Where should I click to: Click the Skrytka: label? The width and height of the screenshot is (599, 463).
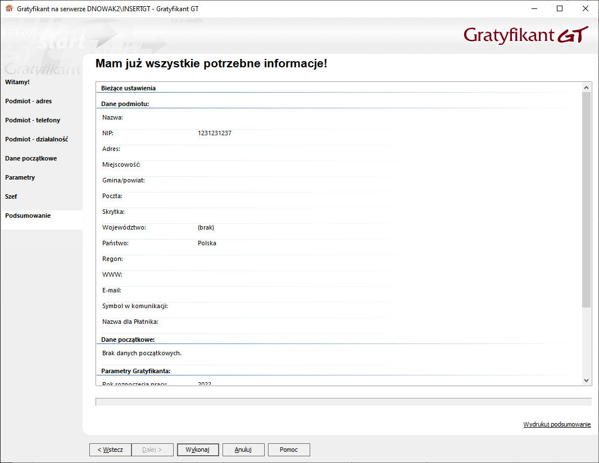pyautogui.click(x=114, y=212)
